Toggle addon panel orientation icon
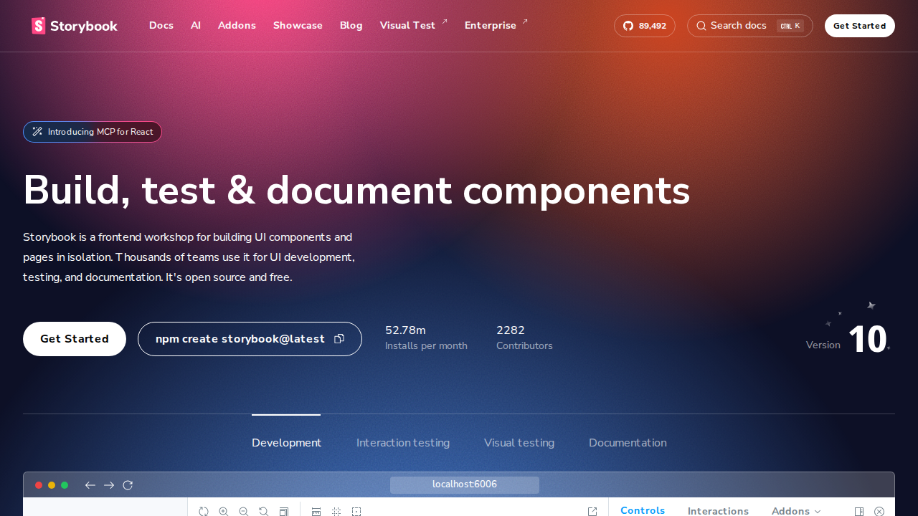 tap(859, 511)
